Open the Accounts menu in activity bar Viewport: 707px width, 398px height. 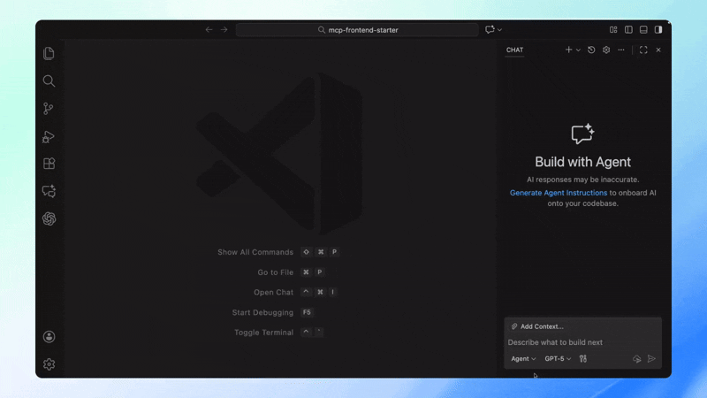click(49, 337)
